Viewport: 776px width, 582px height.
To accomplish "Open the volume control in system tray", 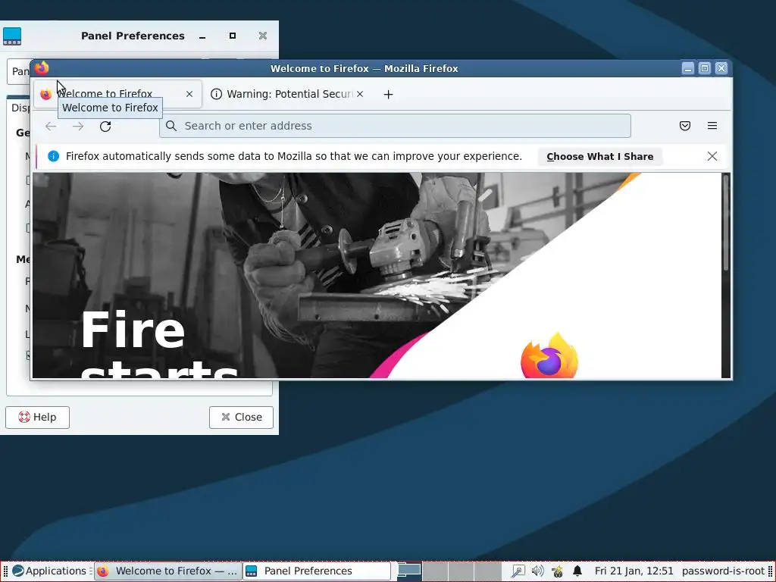I will click(537, 571).
